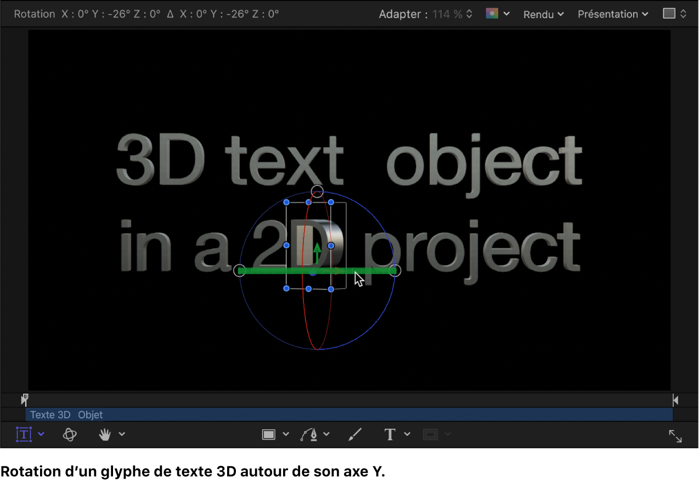This screenshot has width=699, height=483.
Task: Select the Bezier pen tool
Action: coord(309,434)
